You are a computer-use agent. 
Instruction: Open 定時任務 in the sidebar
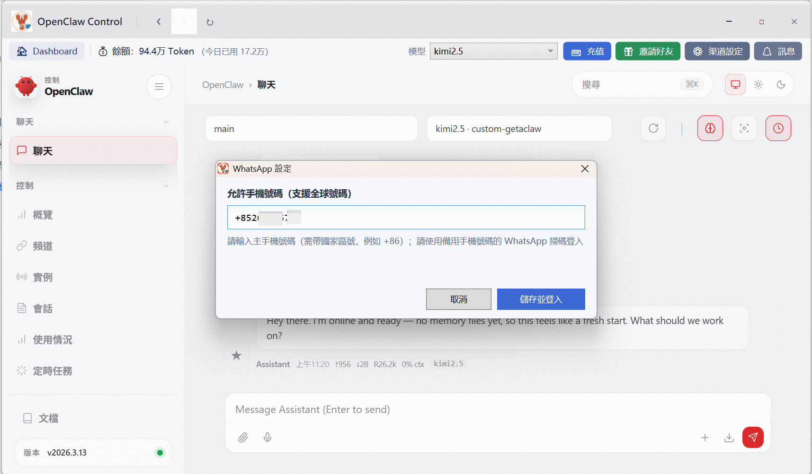point(52,371)
